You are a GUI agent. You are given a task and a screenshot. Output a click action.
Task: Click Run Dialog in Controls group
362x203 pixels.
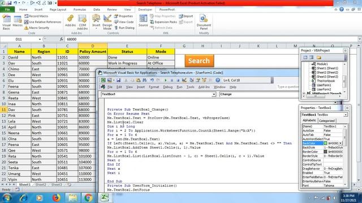coord(124,28)
